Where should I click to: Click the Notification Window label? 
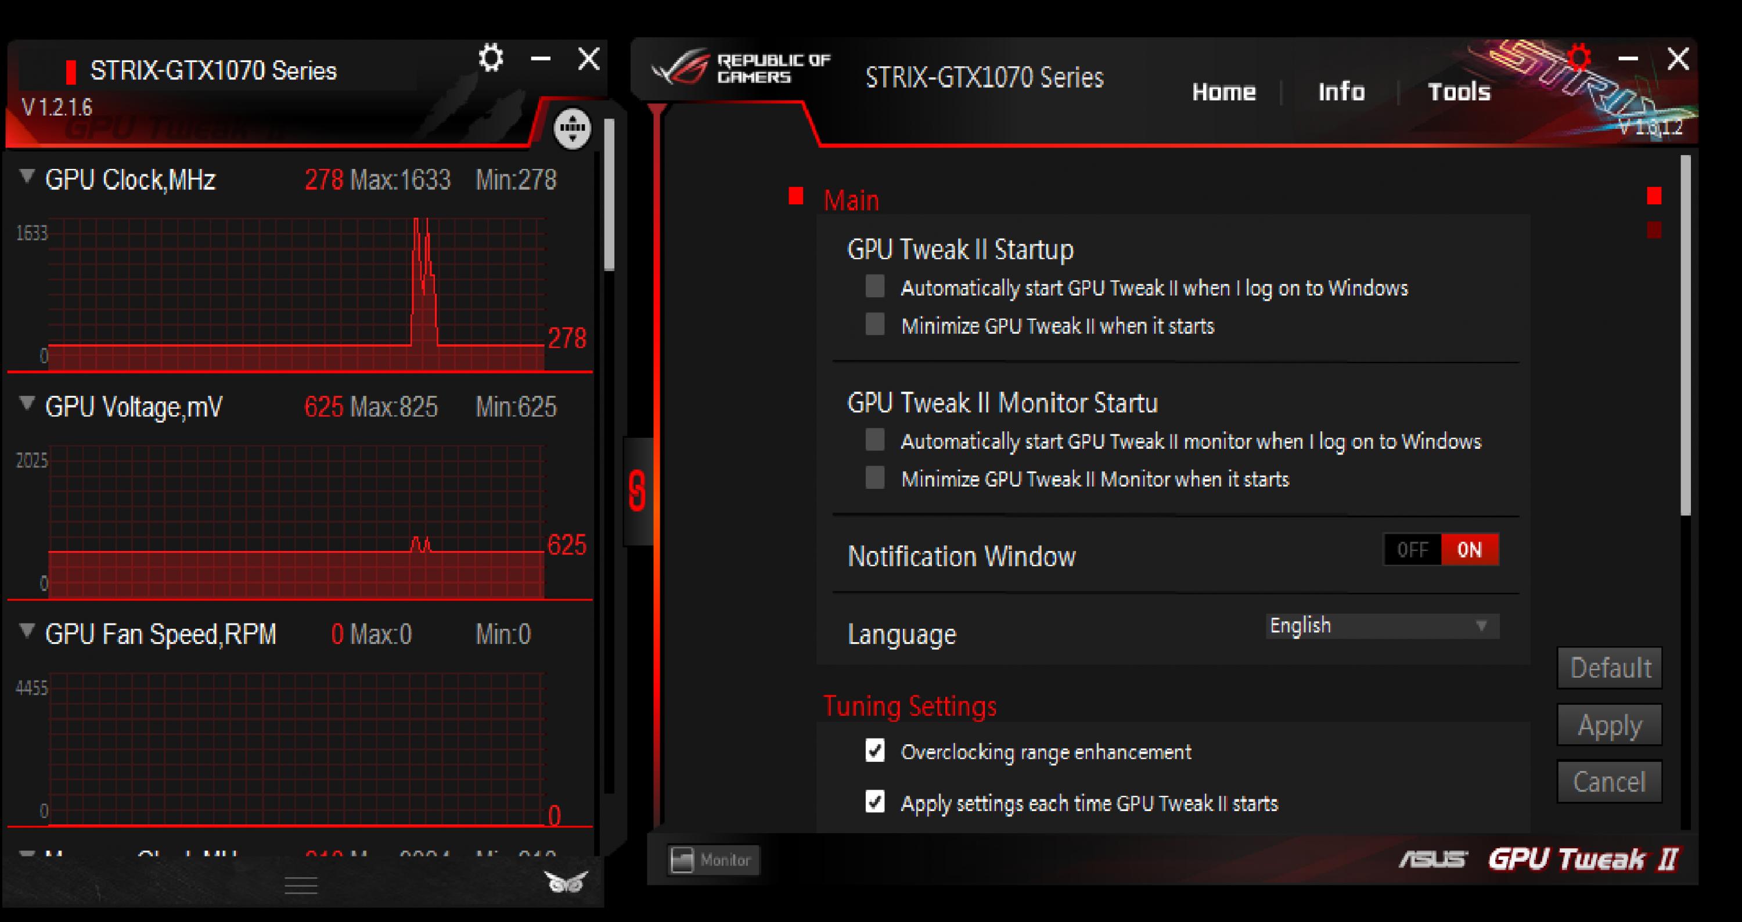pyautogui.click(x=961, y=556)
